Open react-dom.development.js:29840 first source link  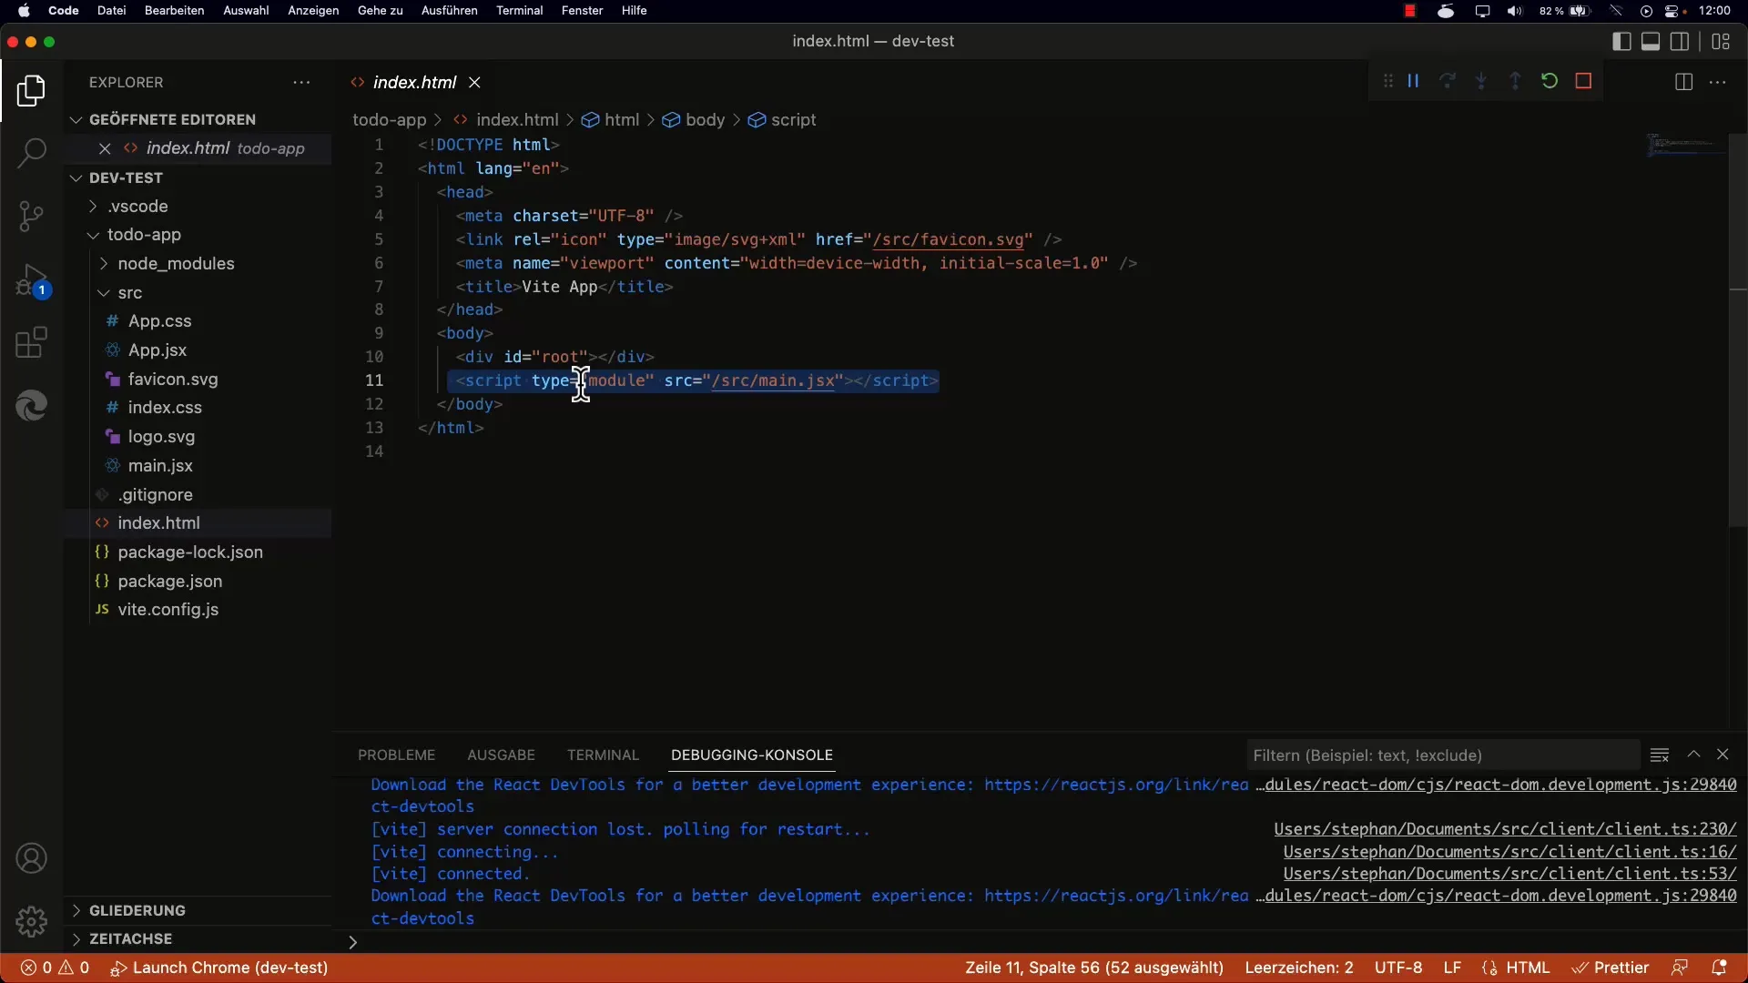tap(1497, 785)
